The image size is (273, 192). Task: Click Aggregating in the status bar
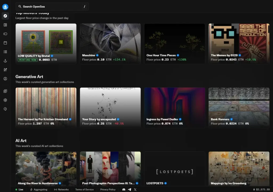click(x=39, y=189)
